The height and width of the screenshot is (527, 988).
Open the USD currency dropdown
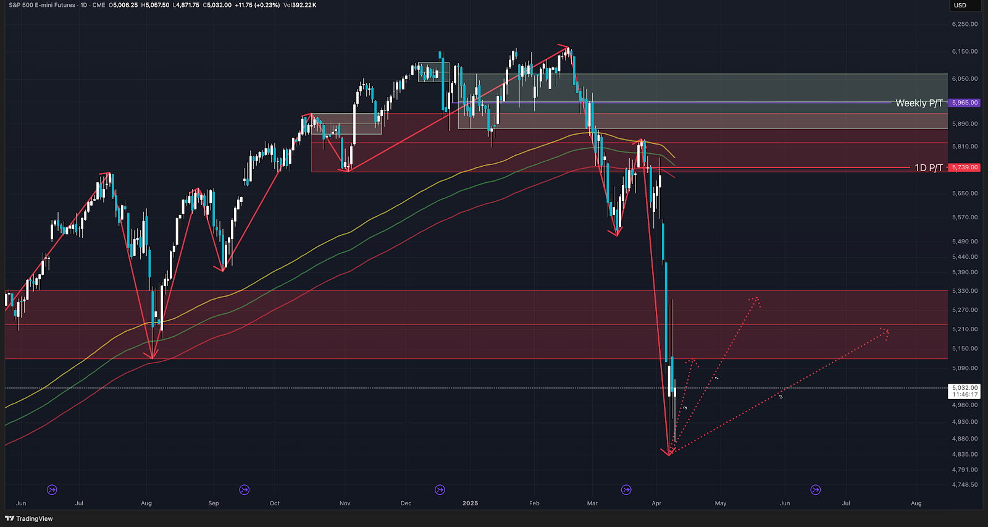coord(964,6)
